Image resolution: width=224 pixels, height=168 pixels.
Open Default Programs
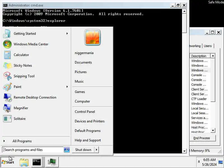point(88,131)
